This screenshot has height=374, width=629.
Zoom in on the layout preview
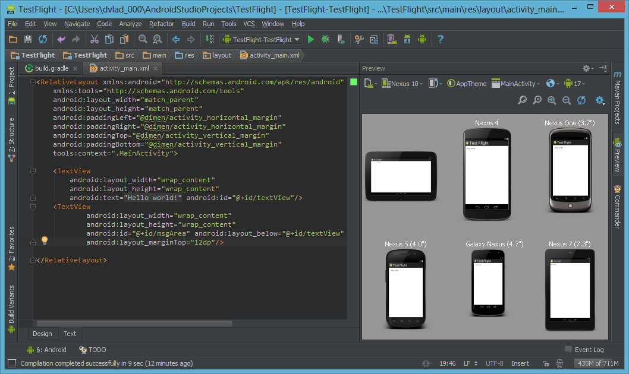click(x=552, y=100)
